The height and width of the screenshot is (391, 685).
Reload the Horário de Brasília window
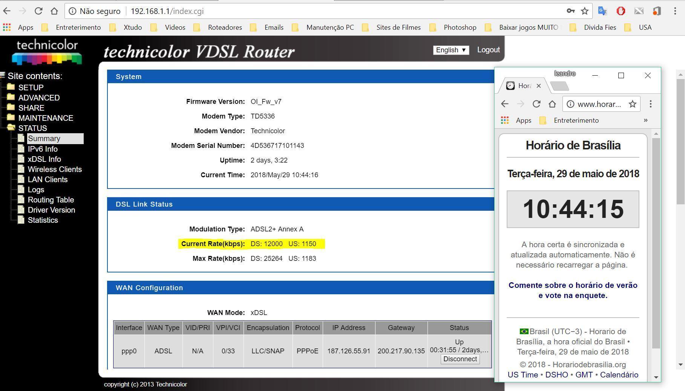(536, 104)
